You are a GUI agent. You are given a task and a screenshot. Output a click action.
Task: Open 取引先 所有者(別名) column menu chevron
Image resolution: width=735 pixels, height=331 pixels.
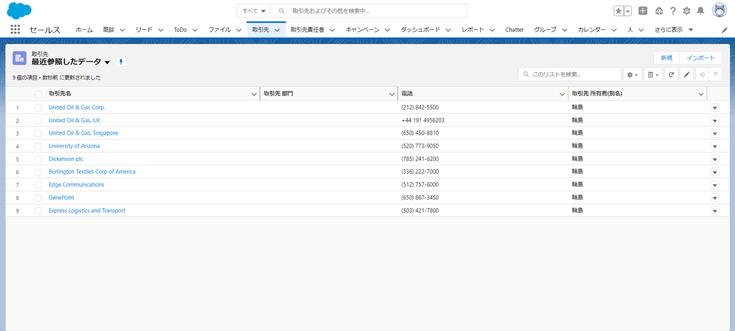pyautogui.click(x=701, y=94)
